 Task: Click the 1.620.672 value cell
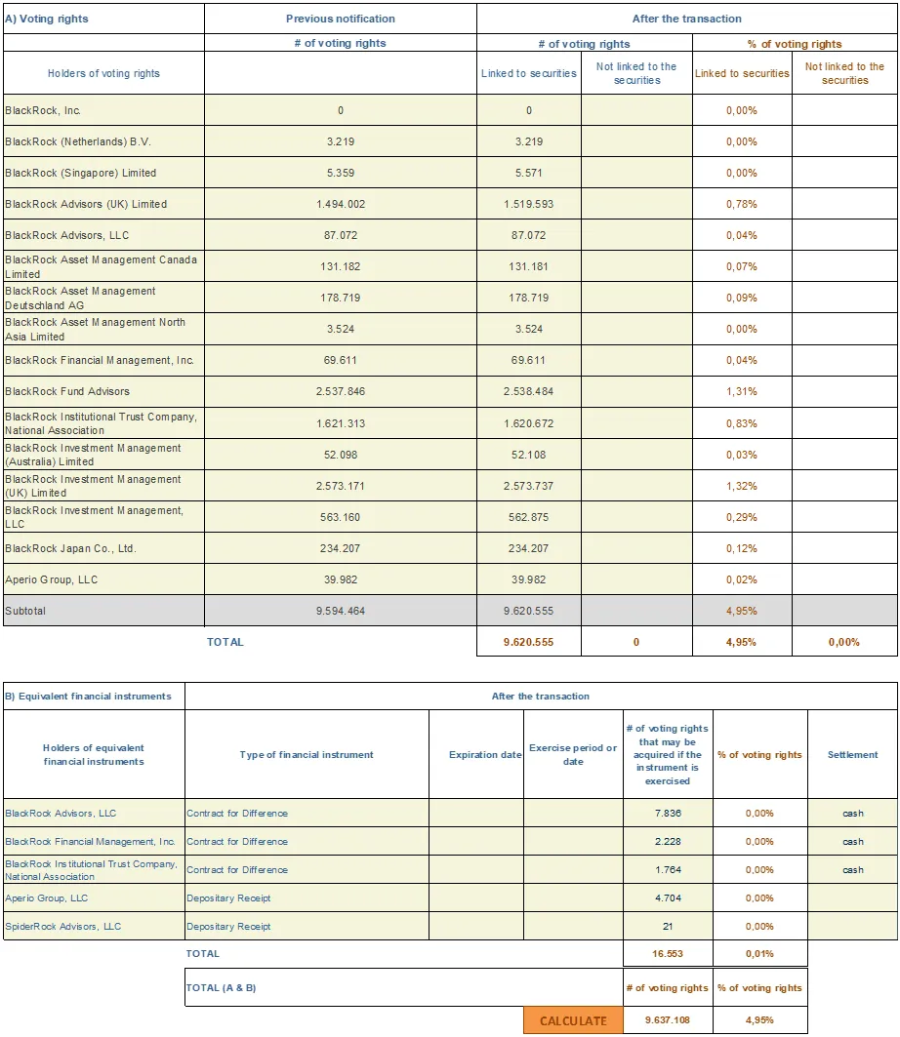tap(529, 423)
